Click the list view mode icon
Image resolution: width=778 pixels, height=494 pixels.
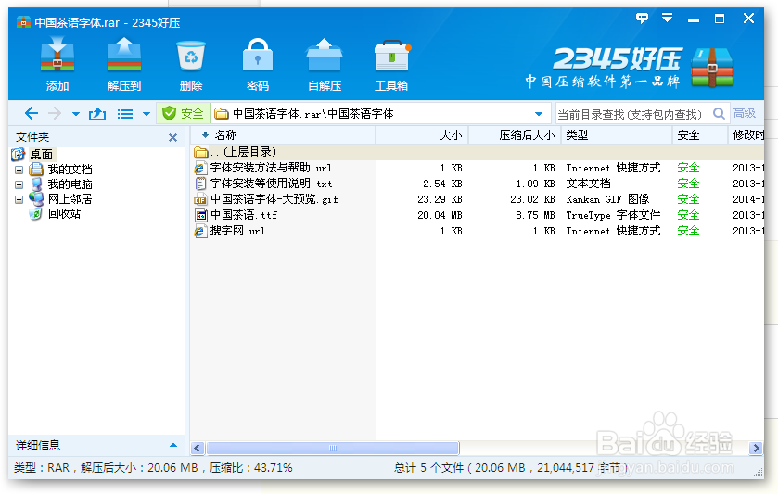[x=125, y=114]
